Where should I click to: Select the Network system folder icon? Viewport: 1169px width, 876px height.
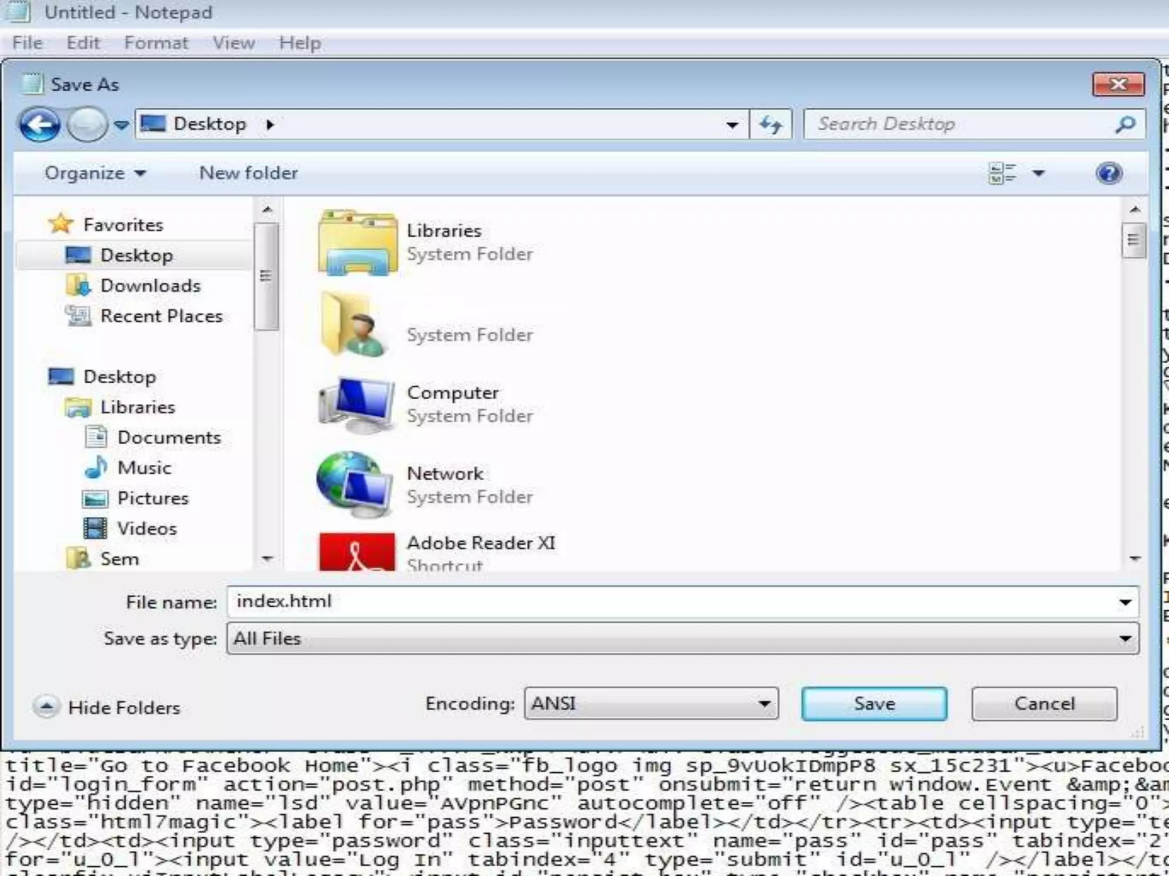click(x=355, y=485)
